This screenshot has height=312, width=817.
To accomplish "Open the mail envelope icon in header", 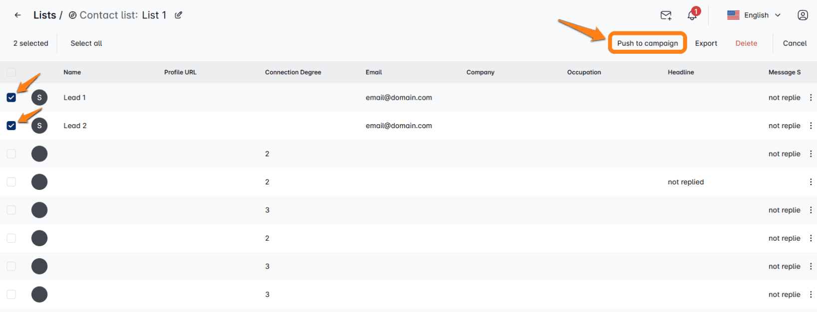I will coord(666,15).
